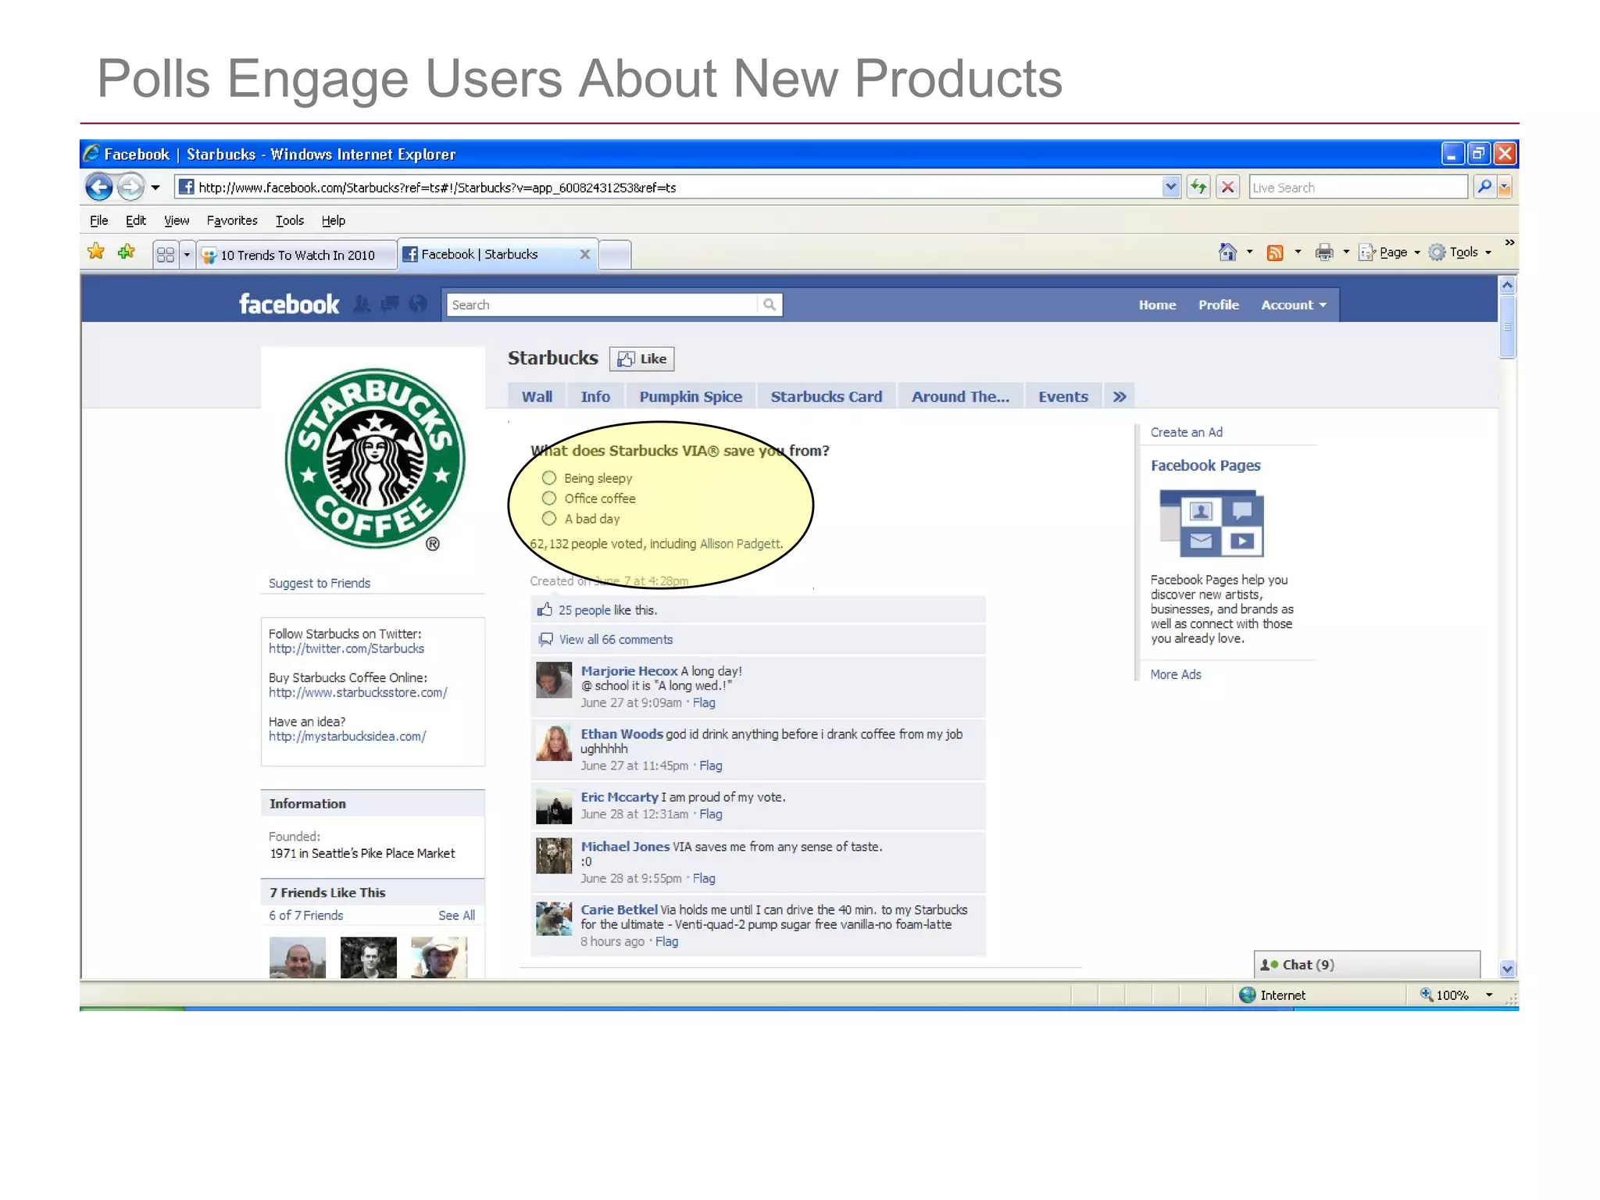Open the Facebook Account dropdown
The width and height of the screenshot is (1600, 1200).
pos(1294,305)
